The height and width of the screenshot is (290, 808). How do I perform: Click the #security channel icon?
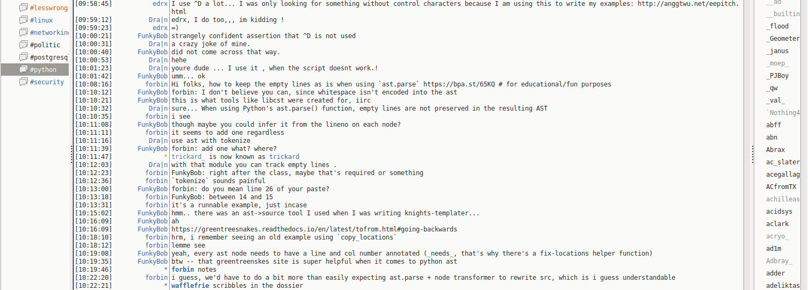point(23,82)
